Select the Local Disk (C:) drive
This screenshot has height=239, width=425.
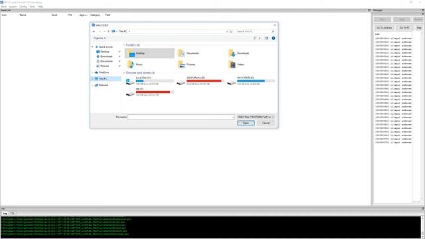pyautogui.click(x=149, y=81)
